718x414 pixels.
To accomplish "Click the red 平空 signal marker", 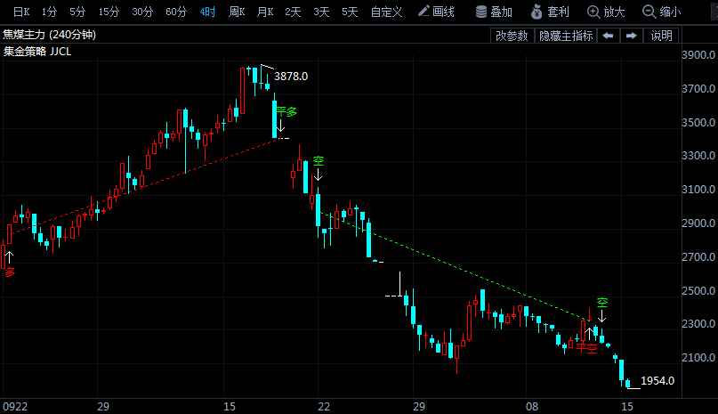I will (x=586, y=348).
